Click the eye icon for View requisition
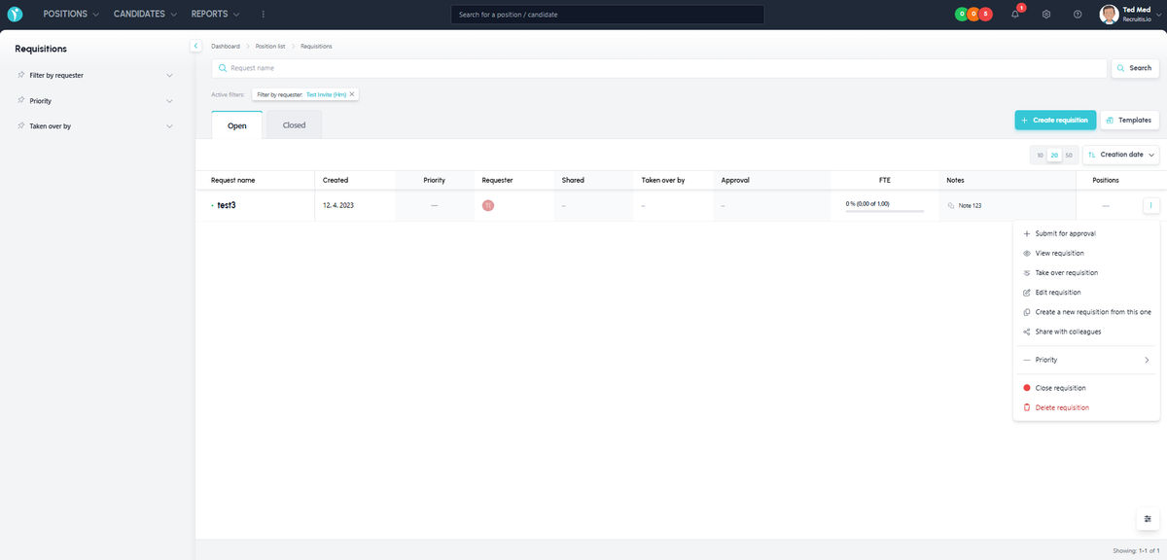Viewport: 1167px width, 560px height. click(1027, 253)
